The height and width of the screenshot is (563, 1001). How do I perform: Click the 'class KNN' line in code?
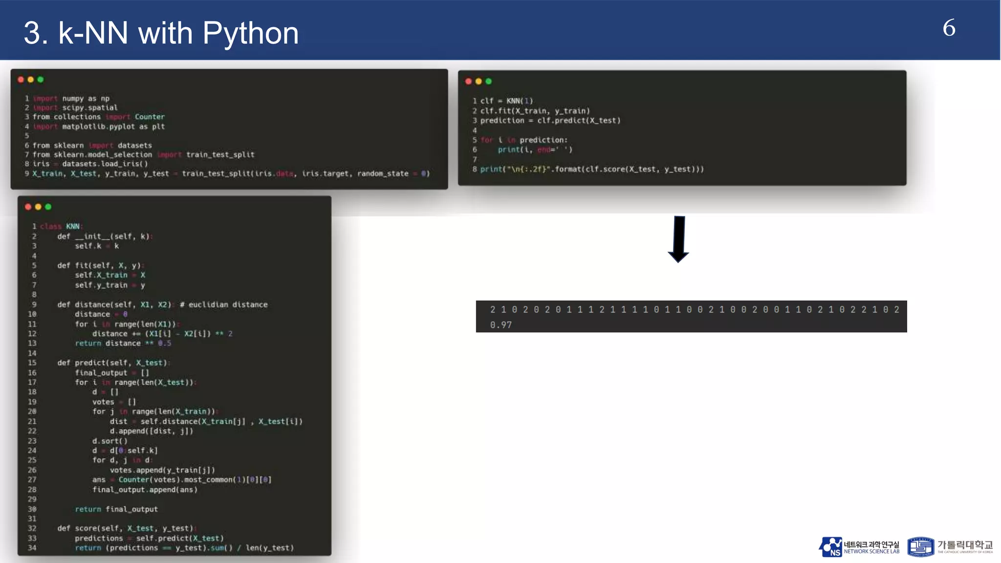click(61, 226)
